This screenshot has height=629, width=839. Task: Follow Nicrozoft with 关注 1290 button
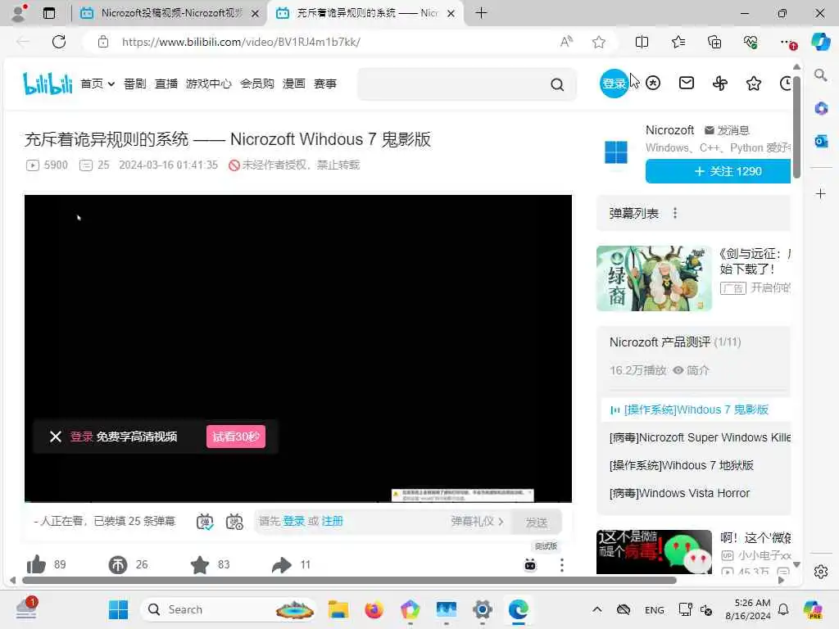tap(718, 171)
